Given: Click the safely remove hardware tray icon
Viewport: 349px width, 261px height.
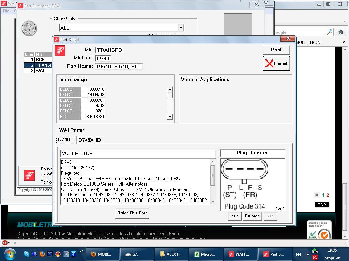Looking at the screenshot, I should pyautogui.click(x=315, y=251).
